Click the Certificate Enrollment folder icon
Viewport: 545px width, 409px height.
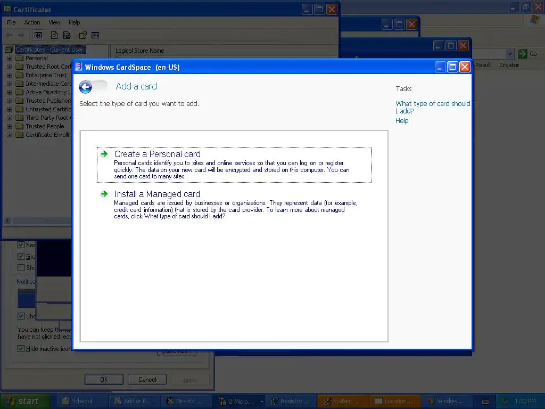click(x=20, y=135)
